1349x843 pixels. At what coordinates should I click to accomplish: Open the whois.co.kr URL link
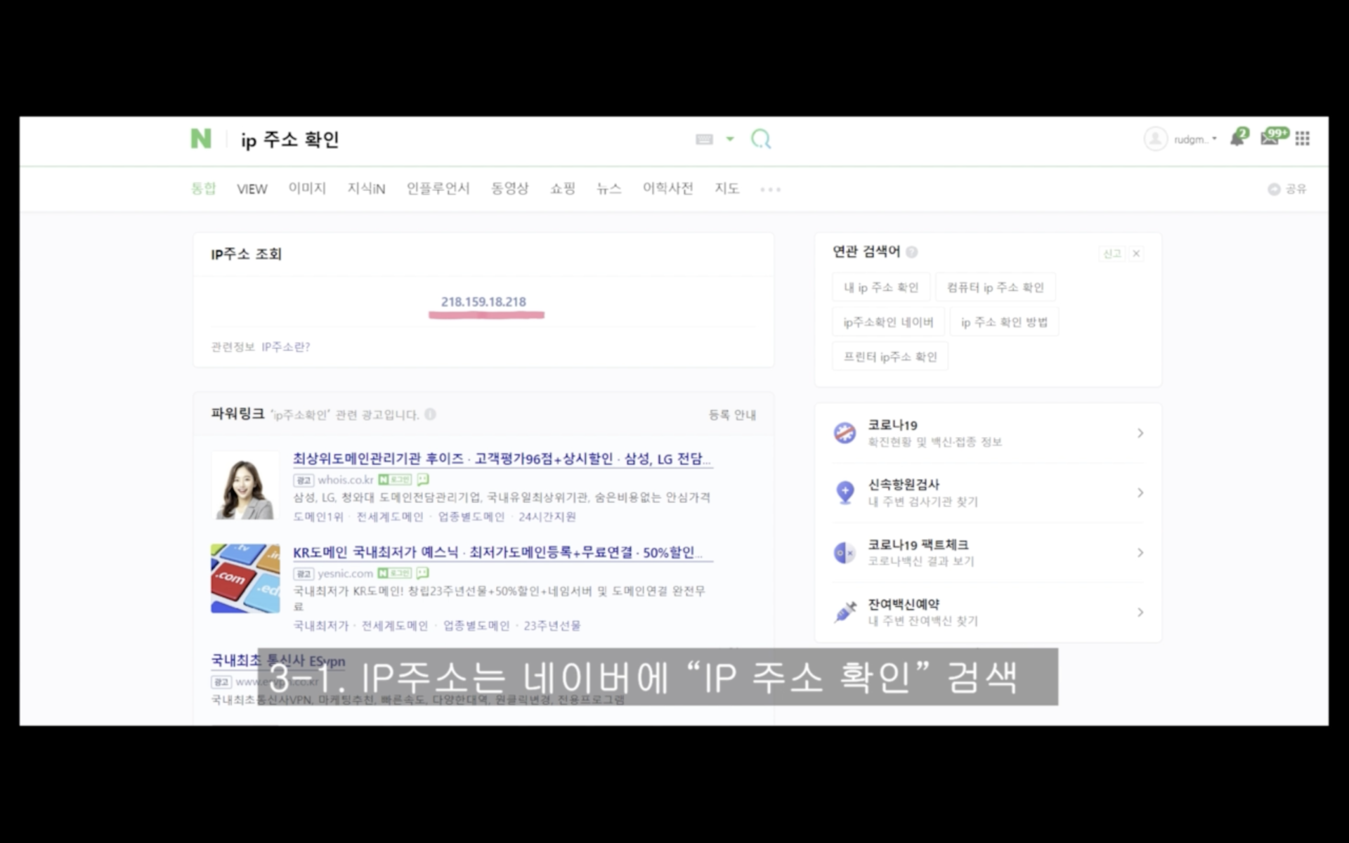coord(346,480)
